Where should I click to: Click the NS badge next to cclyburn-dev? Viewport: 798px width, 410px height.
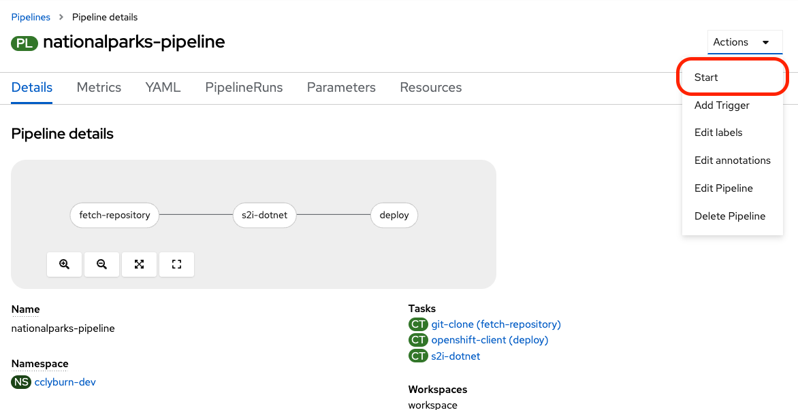(21, 382)
